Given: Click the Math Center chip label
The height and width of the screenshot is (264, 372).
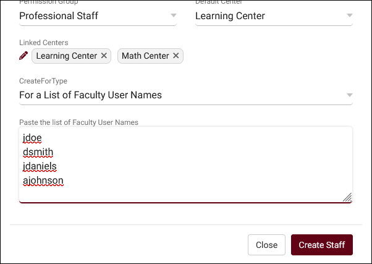Looking at the screenshot, I should 145,56.
